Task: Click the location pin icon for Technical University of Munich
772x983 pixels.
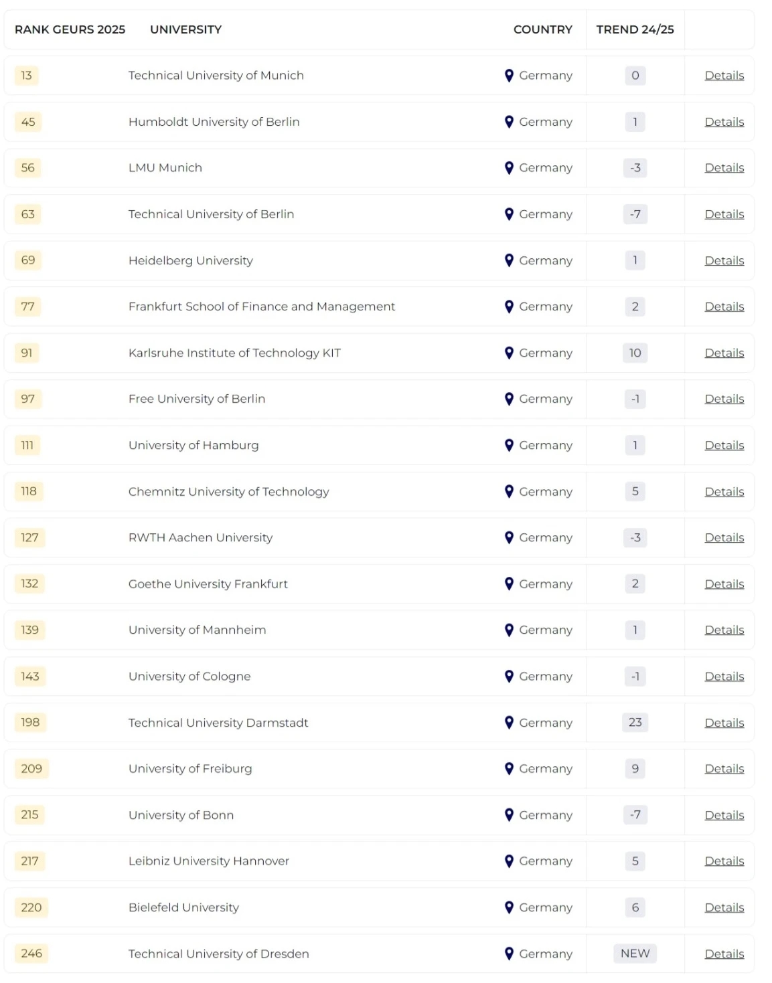Action: click(511, 75)
